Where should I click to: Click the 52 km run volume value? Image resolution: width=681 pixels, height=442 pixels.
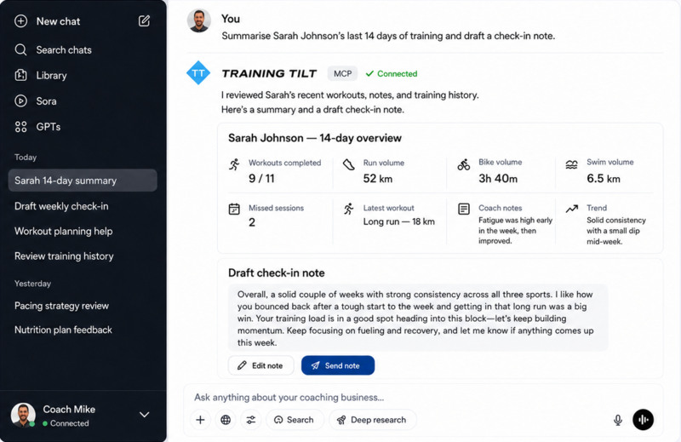(378, 179)
